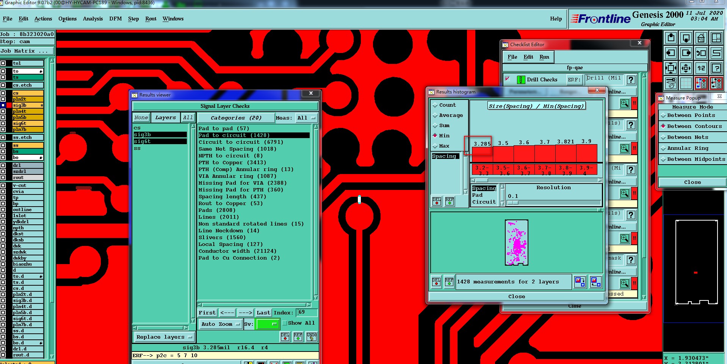Screen dimensions: 727x364
Task: Click layer-to-histogram import icon
Action: point(596,282)
